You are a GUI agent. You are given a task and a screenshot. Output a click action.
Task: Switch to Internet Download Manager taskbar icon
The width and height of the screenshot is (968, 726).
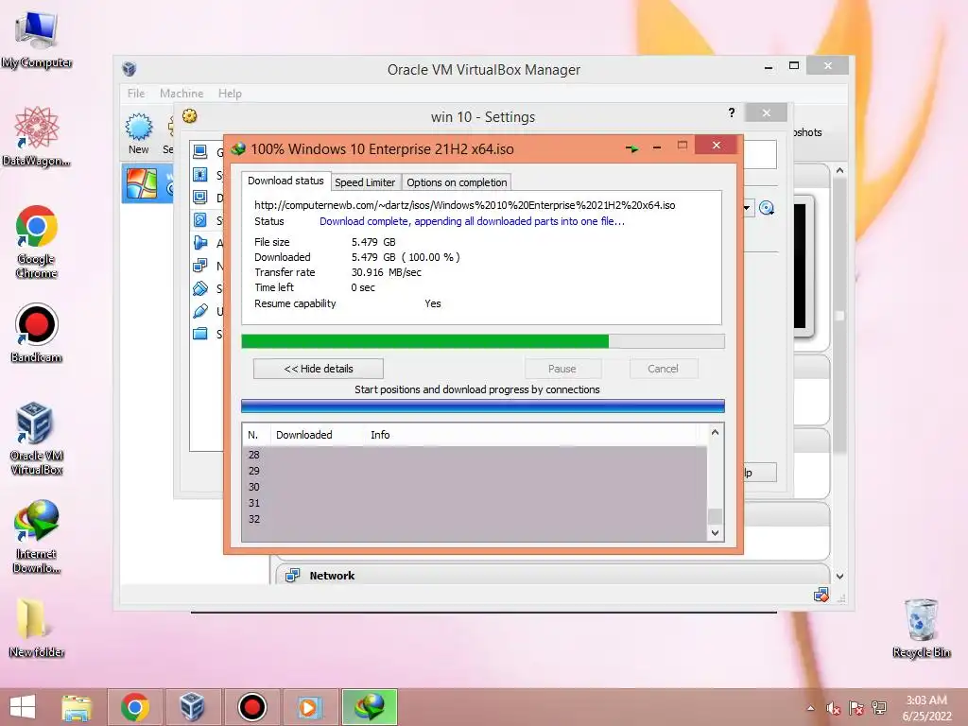pos(370,707)
